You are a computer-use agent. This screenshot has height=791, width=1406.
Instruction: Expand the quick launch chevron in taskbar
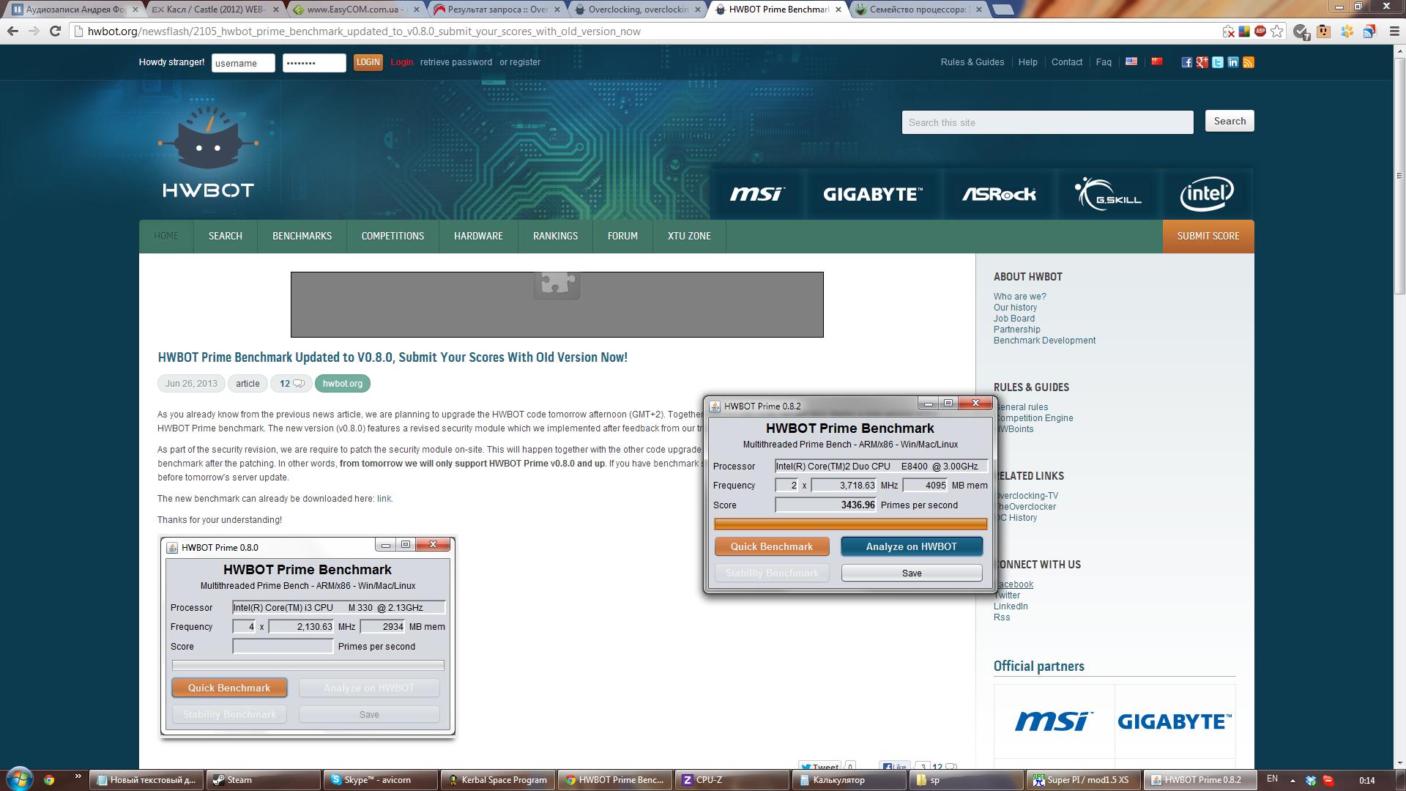78,777
